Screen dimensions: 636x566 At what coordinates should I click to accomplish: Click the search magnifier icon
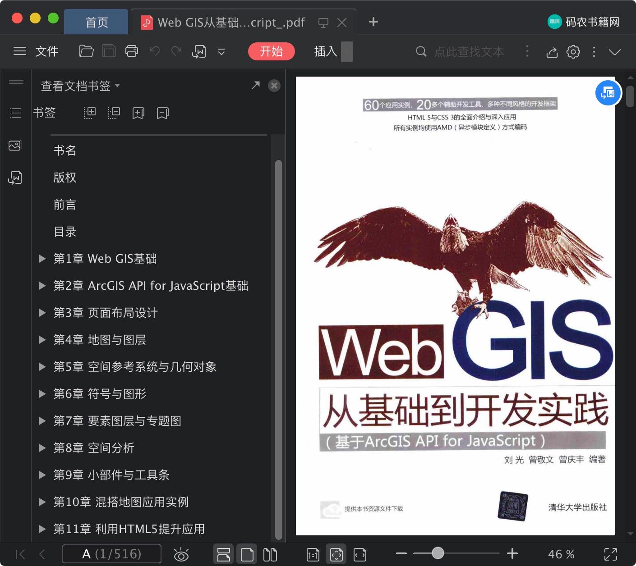point(421,51)
